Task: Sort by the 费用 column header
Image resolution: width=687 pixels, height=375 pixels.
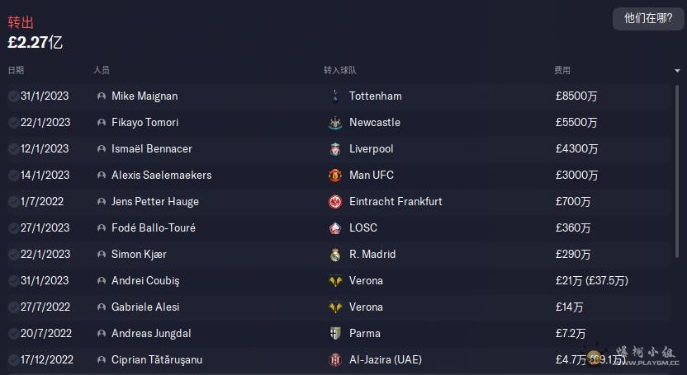Action: click(x=562, y=70)
